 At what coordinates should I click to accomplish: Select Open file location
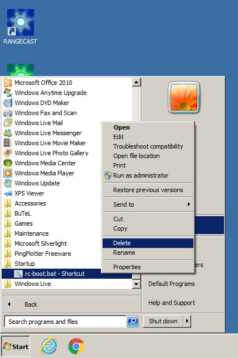(148, 156)
